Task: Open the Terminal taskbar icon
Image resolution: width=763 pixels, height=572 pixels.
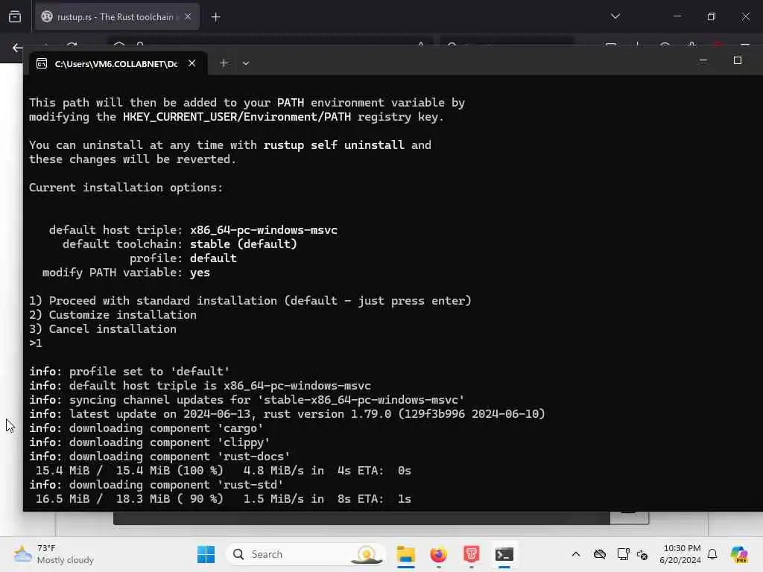Action: coord(504,554)
